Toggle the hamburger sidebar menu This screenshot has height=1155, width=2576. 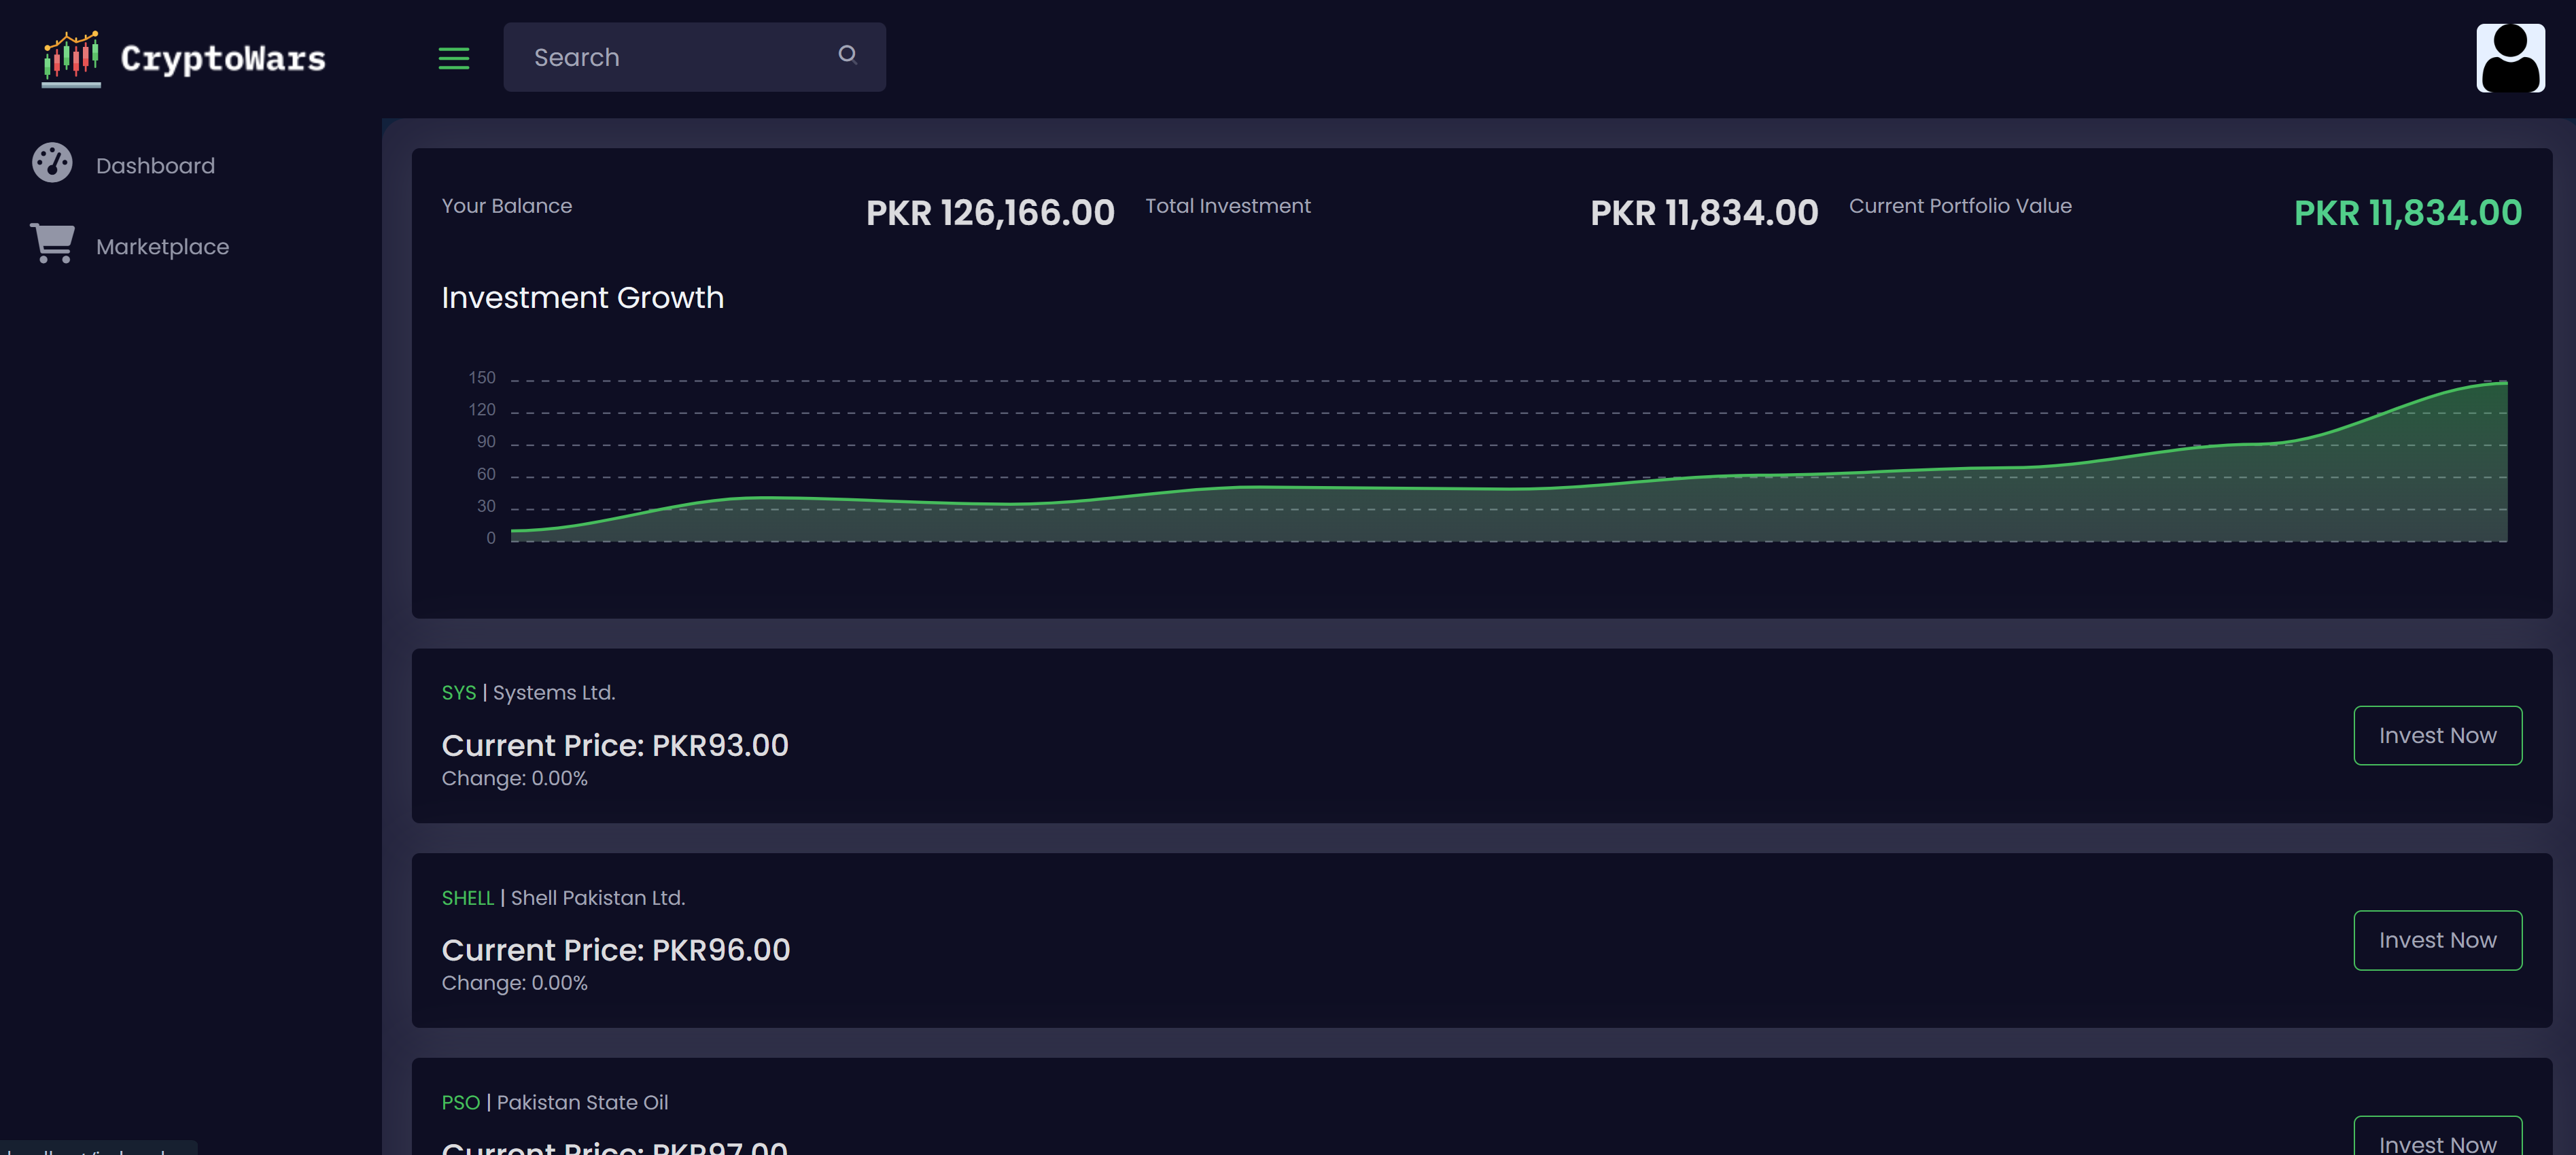(453, 58)
